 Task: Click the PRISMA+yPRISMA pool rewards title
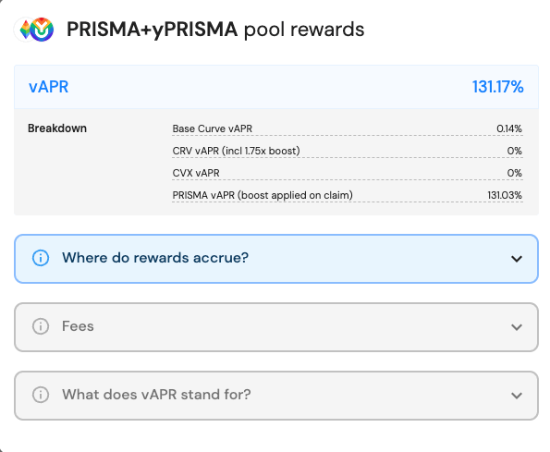[x=215, y=30]
